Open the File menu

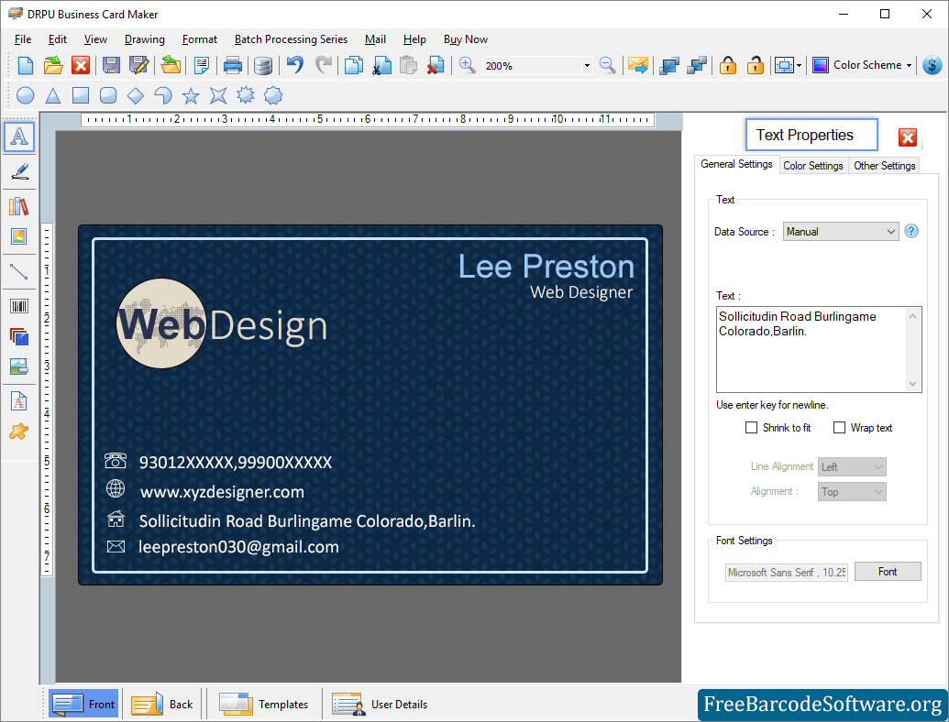23,39
